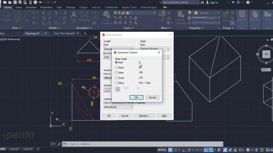Open the lighting units International dropdown
Screen dimensions: 273x153
tap(118, 107)
